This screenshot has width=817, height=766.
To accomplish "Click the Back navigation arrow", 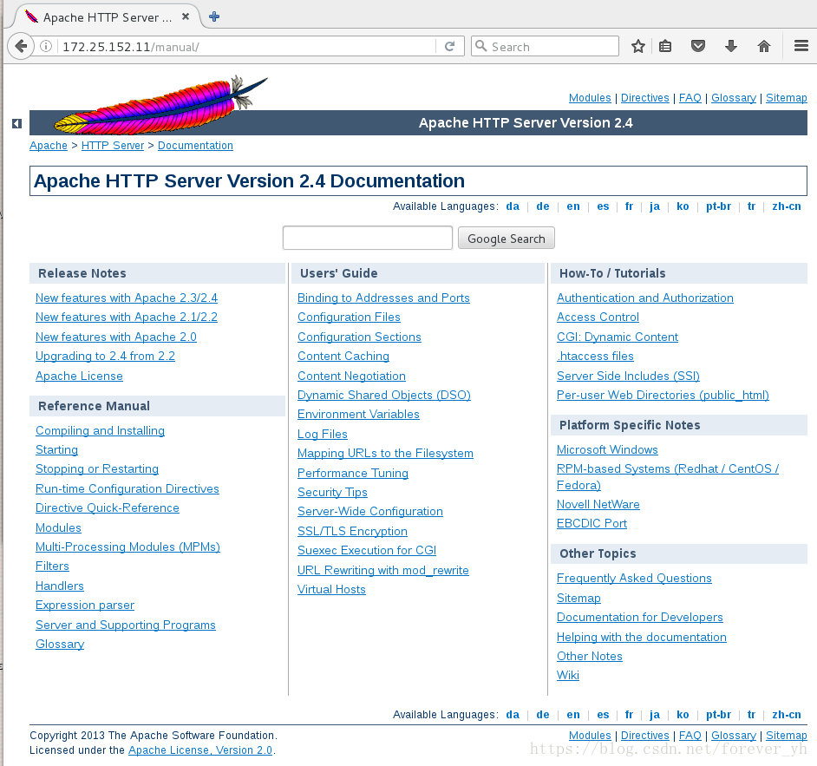I will click(x=20, y=46).
